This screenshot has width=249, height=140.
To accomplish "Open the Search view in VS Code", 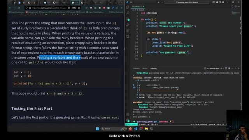I will pyautogui.click(x=128, y=13).
